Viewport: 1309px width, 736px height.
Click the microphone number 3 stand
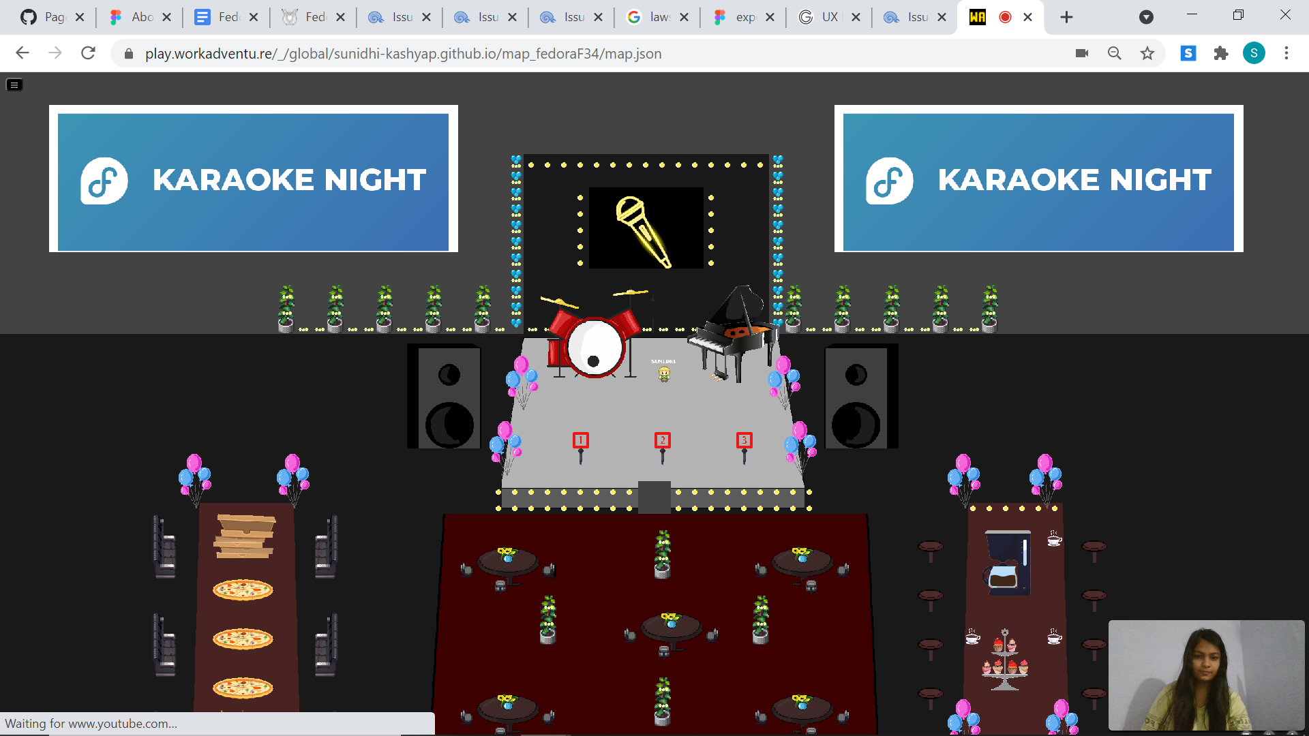[x=744, y=448]
